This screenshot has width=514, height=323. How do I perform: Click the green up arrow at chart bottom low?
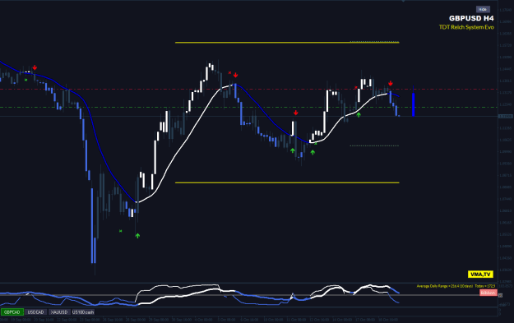click(137, 236)
